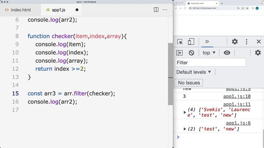Screen dimensions: 264x148
Task: Click the value 3 in the console output
Action: pos(184,96)
